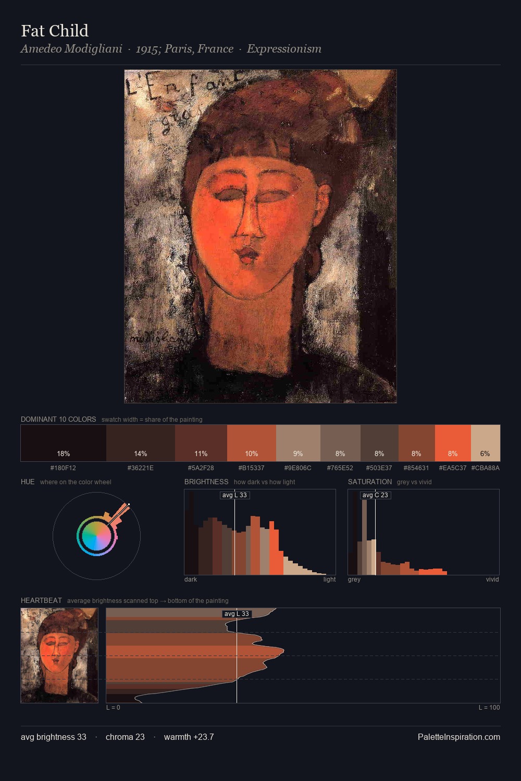This screenshot has height=781, width=521.
Task: Click the avg L 33 heartbeat marker
Action: (237, 614)
